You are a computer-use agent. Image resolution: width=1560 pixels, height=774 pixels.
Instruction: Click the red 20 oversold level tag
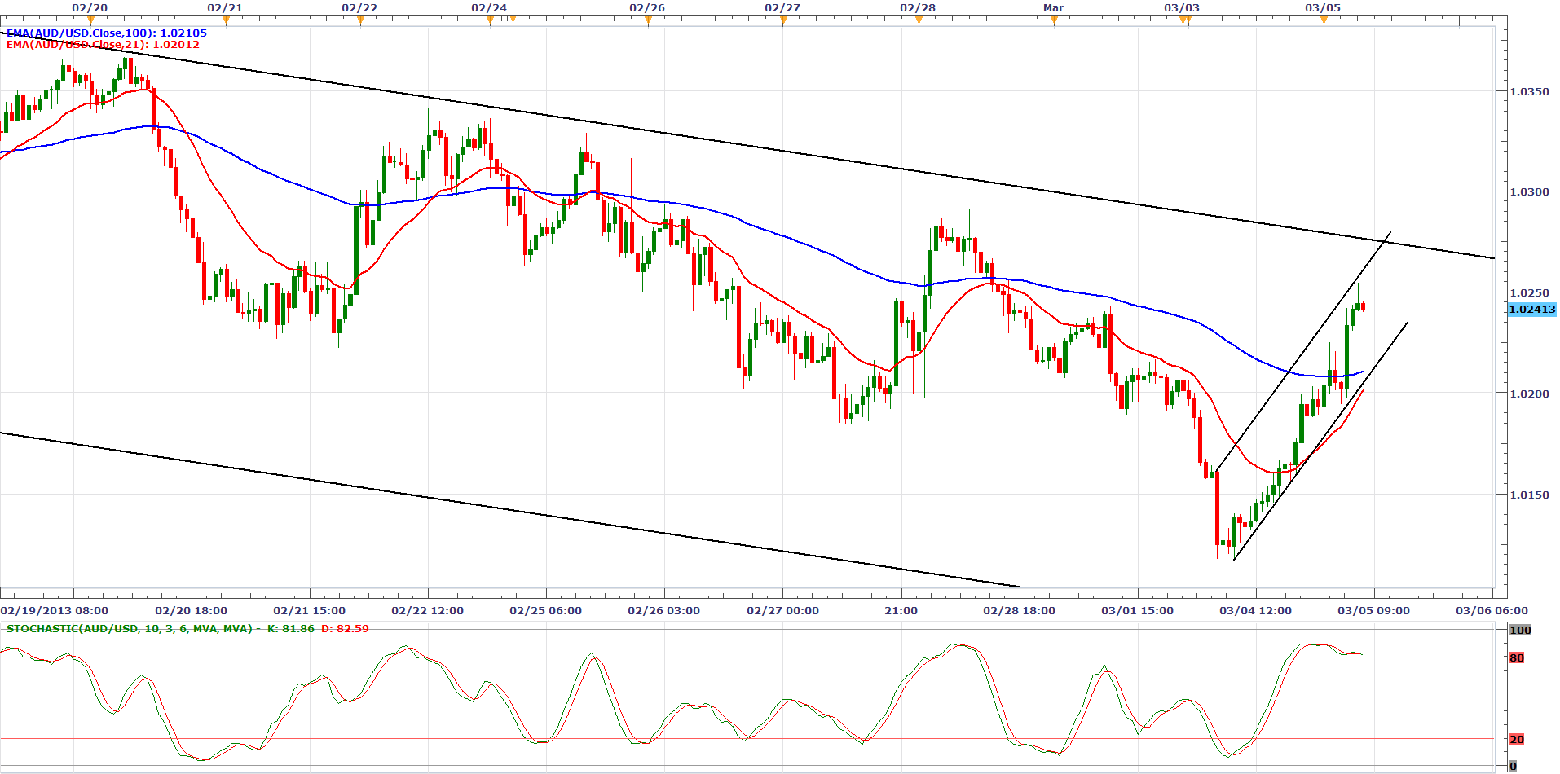click(1516, 740)
